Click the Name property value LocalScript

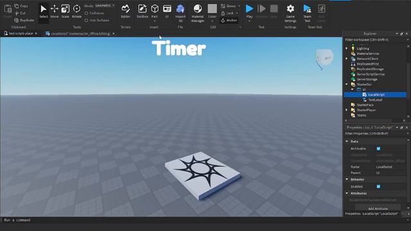tap(384, 167)
